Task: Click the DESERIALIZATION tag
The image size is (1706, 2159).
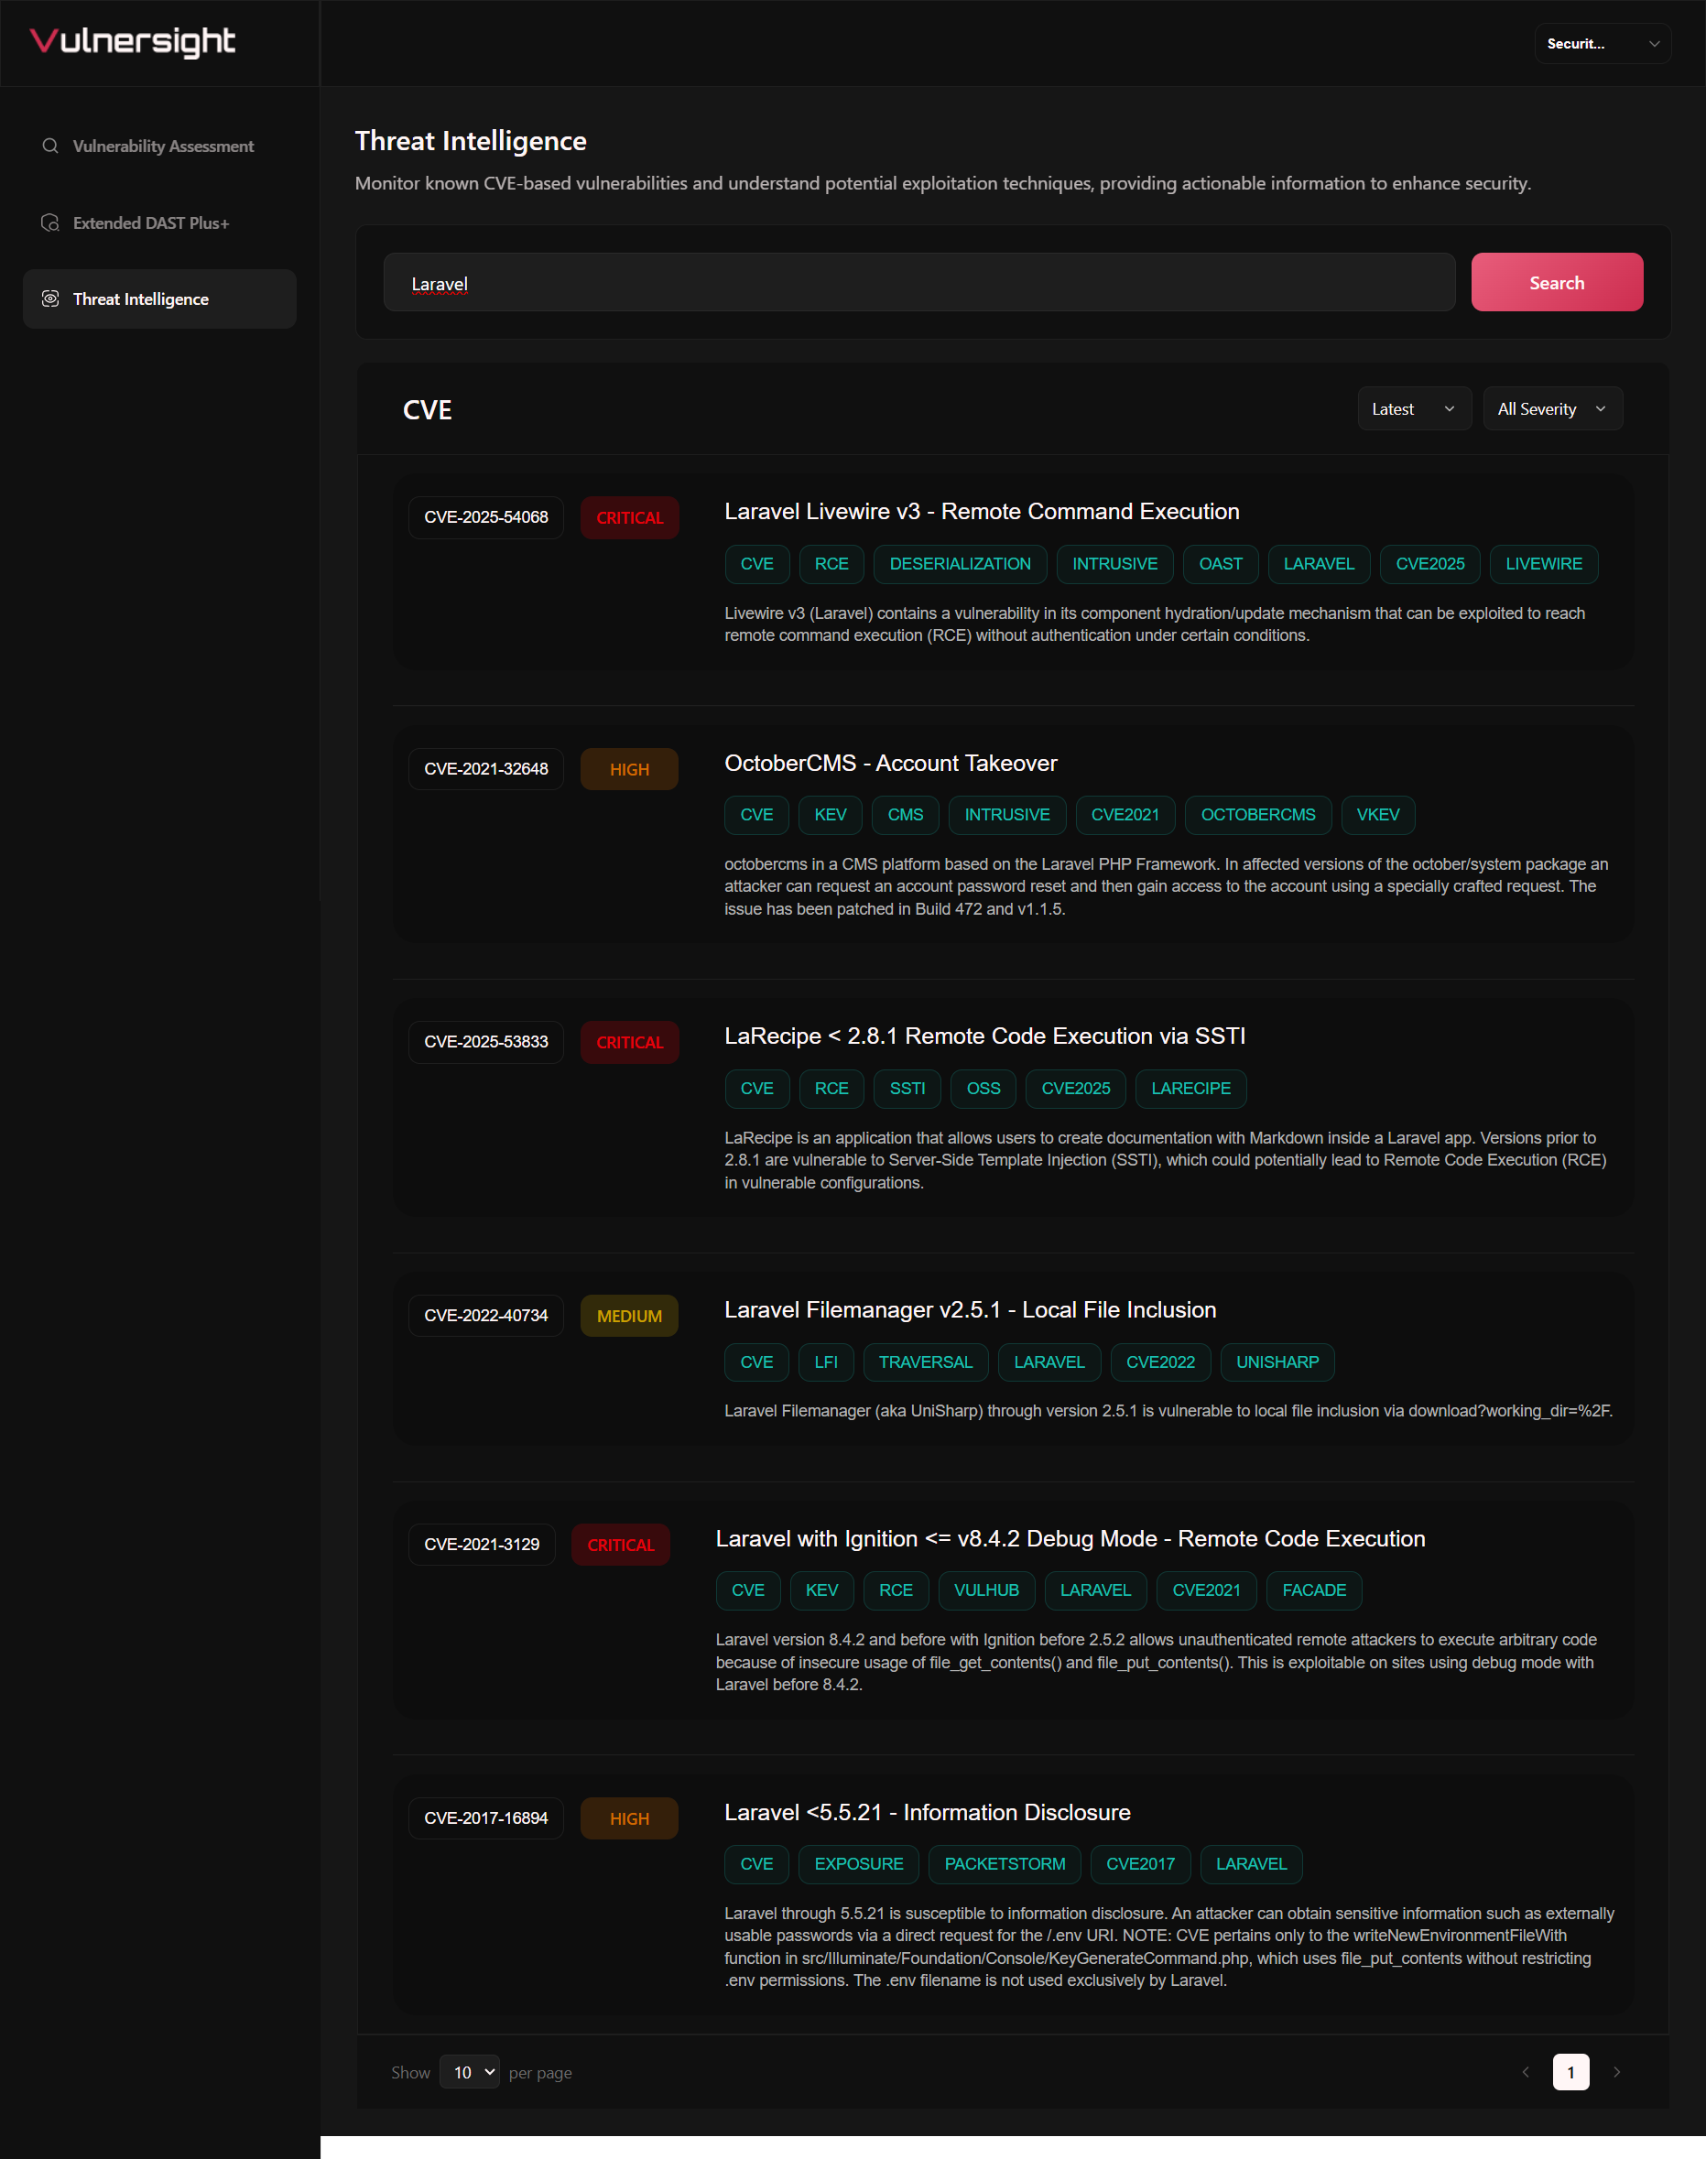Action: [960, 563]
